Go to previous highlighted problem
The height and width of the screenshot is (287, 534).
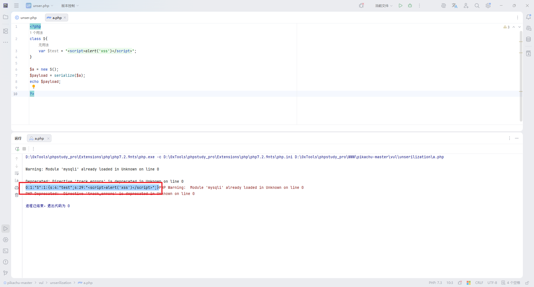pyautogui.click(x=514, y=27)
